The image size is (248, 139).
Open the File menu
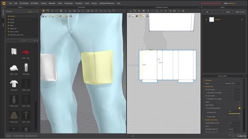[x=10, y=3]
